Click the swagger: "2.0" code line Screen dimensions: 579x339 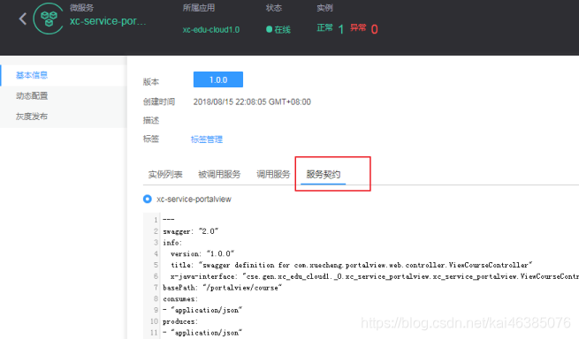click(x=191, y=231)
